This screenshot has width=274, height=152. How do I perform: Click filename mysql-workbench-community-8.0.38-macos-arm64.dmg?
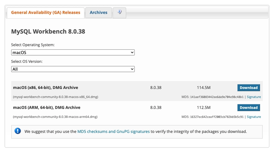coord(55,117)
